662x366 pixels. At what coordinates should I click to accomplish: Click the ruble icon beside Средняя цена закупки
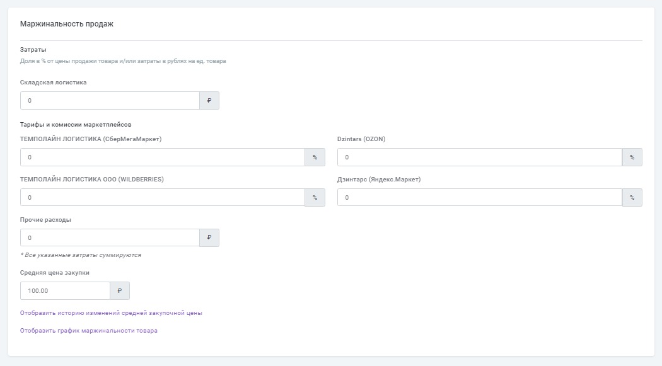tap(120, 291)
